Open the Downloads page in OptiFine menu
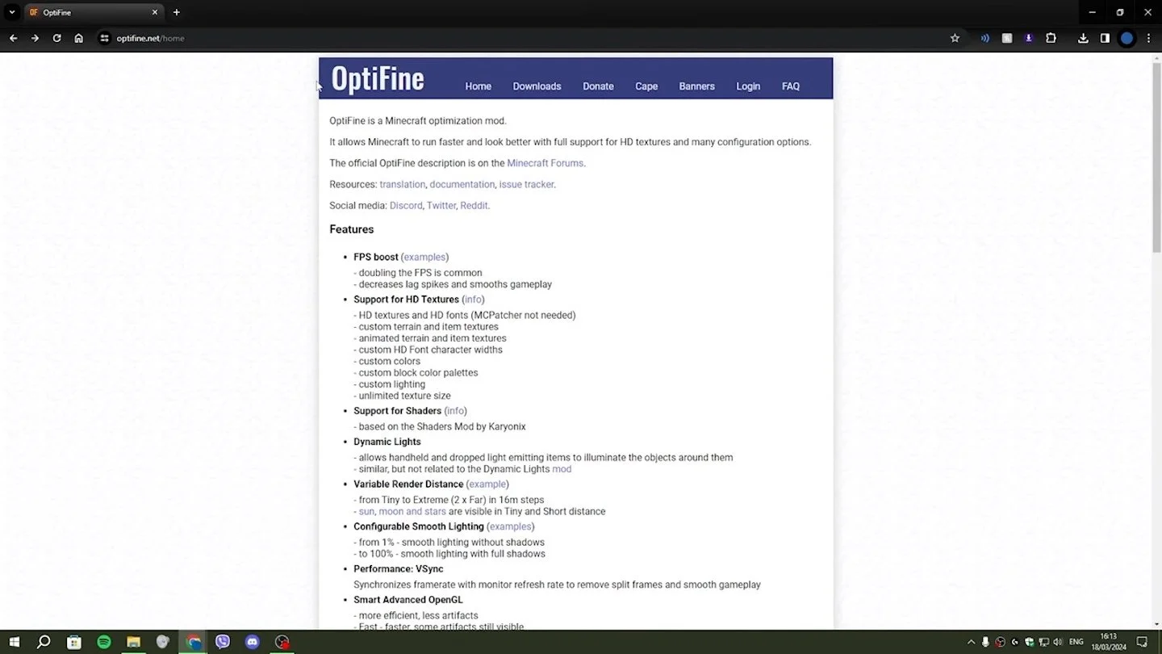This screenshot has height=654, width=1162. (537, 86)
